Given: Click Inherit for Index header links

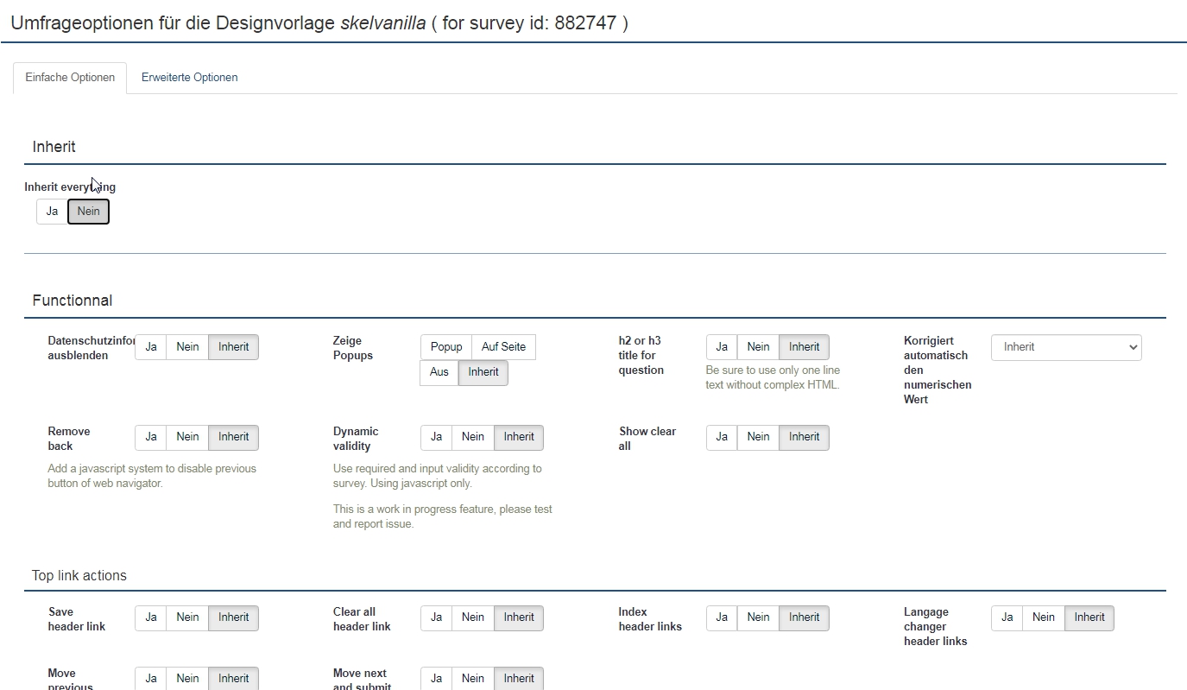Looking at the screenshot, I should 804,617.
